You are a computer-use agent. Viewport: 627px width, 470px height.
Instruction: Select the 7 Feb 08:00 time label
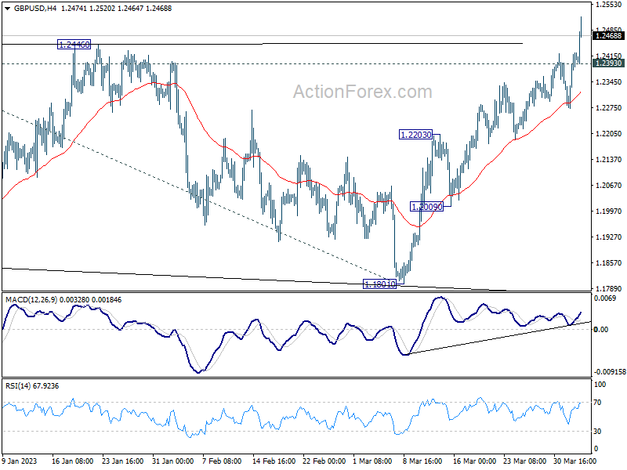pyautogui.click(x=222, y=461)
